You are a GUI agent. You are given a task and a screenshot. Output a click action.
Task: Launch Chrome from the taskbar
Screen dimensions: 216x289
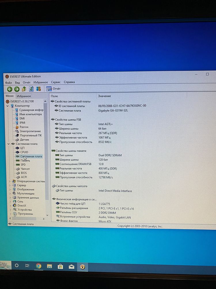pos(38,266)
